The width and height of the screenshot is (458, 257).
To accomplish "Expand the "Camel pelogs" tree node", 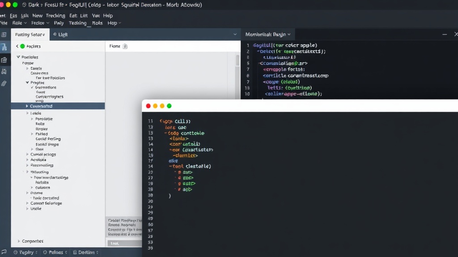I will [x=27, y=154].
